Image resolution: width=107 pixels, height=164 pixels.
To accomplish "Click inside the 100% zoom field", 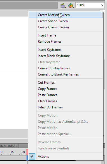I will [x=88, y=5].
